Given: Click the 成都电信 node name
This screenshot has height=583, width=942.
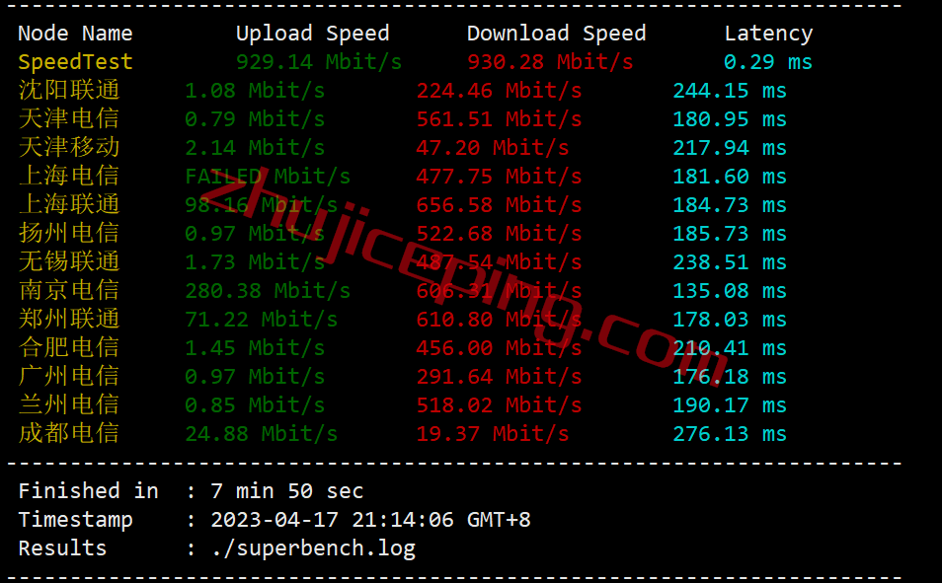Looking at the screenshot, I should pos(69,433).
